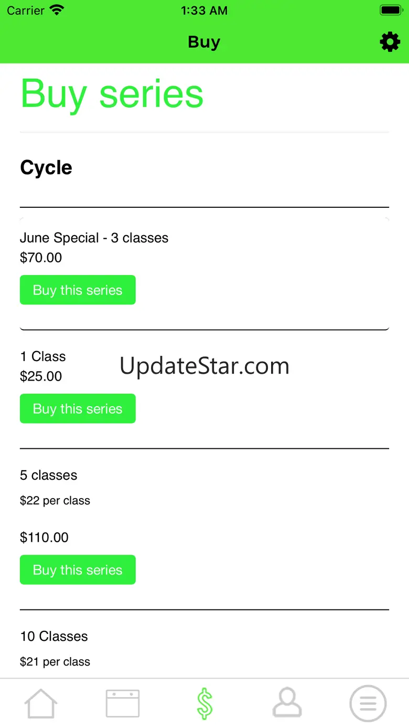Buy the June Special 3 classes series
The image size is (409, 728).
coord(78,290)
